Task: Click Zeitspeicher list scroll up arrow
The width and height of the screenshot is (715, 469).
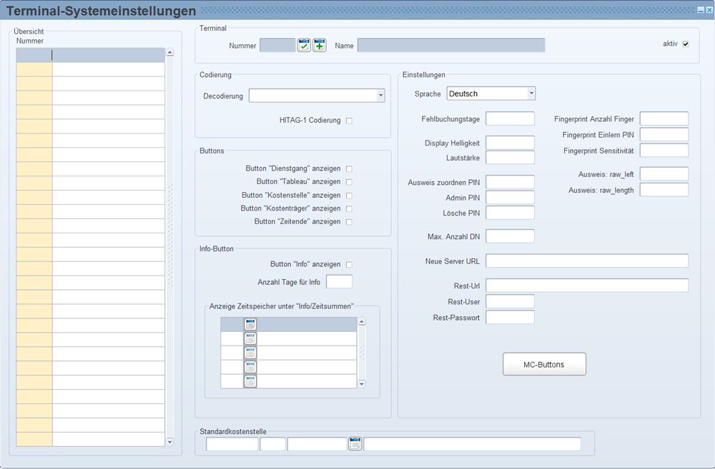Action: (x=362, y=322)
